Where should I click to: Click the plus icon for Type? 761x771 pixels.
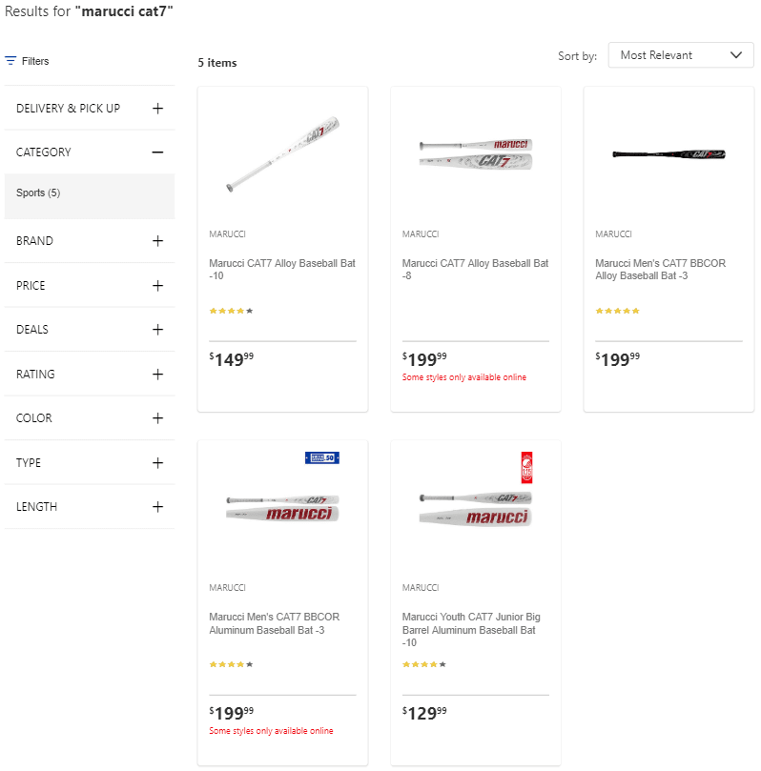(157, 463)
